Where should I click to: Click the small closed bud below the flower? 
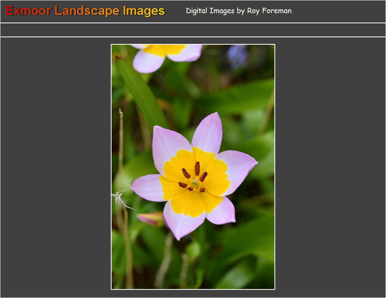coord(150,219)
